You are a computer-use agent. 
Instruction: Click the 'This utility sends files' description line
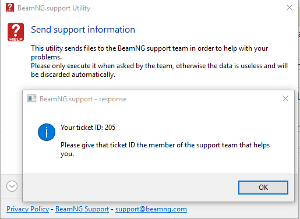150,48
